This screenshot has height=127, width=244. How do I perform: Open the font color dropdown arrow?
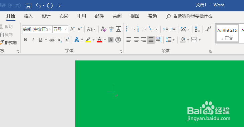pyautogui.click(x=105, y=40)
